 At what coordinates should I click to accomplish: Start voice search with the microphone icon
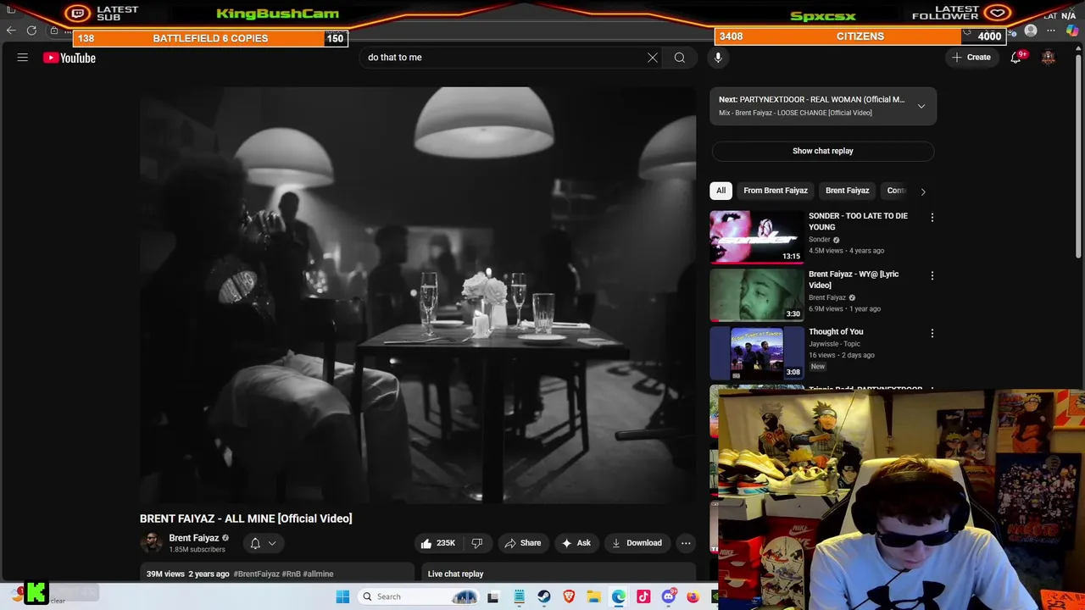click(x=718, y=58)
